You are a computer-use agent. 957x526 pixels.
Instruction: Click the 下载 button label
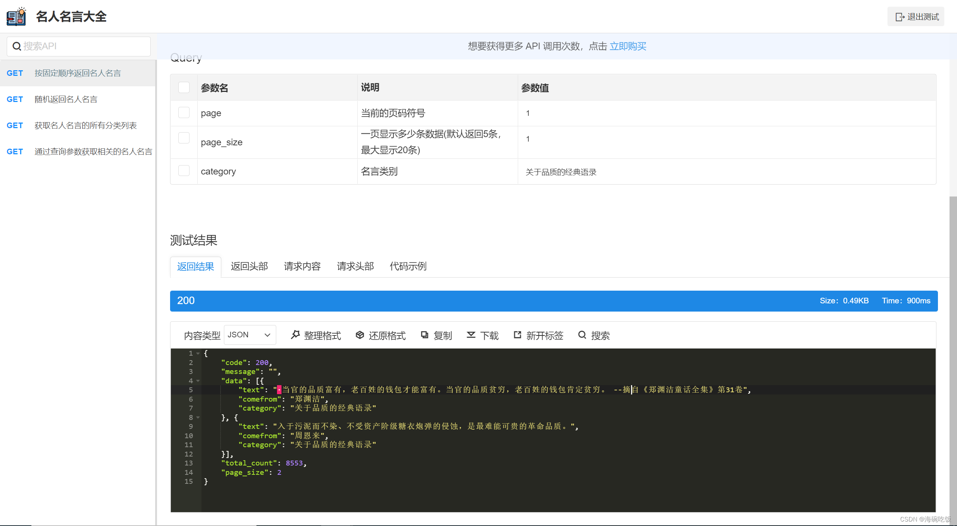489,336
